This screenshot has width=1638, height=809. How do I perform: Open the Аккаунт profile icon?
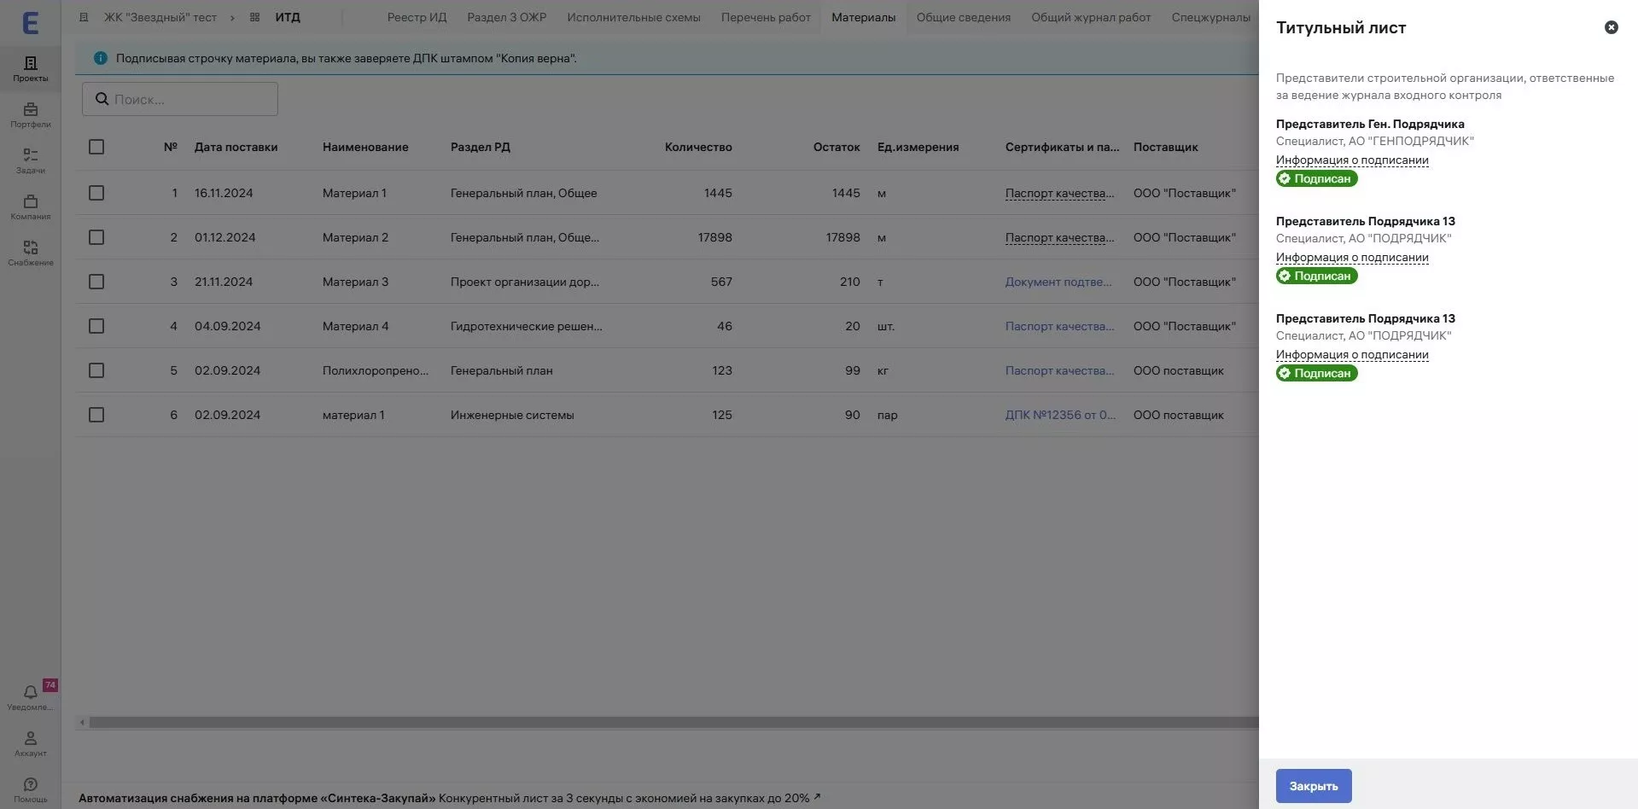coord(30,742)
